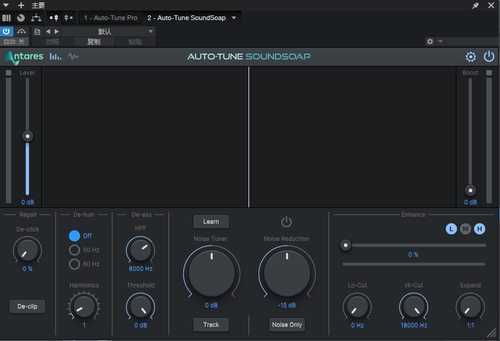Click the 8000 Hz HPF value

141,269
